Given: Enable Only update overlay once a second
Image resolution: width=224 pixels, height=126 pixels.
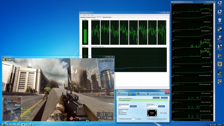Looking at the screenshot, I should coord(147,119).
